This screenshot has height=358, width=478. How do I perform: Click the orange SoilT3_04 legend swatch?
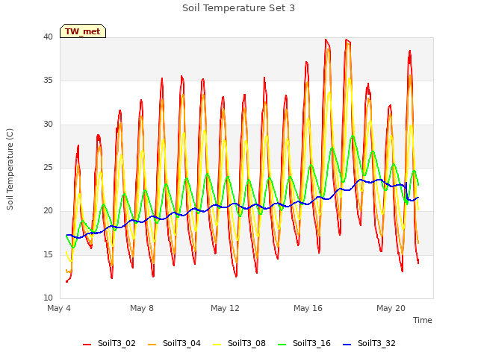pyautogui.click(x=152, y=345)
